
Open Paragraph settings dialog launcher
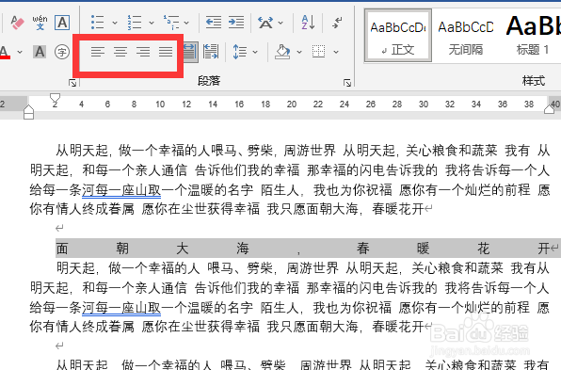[x=347, y=83]
